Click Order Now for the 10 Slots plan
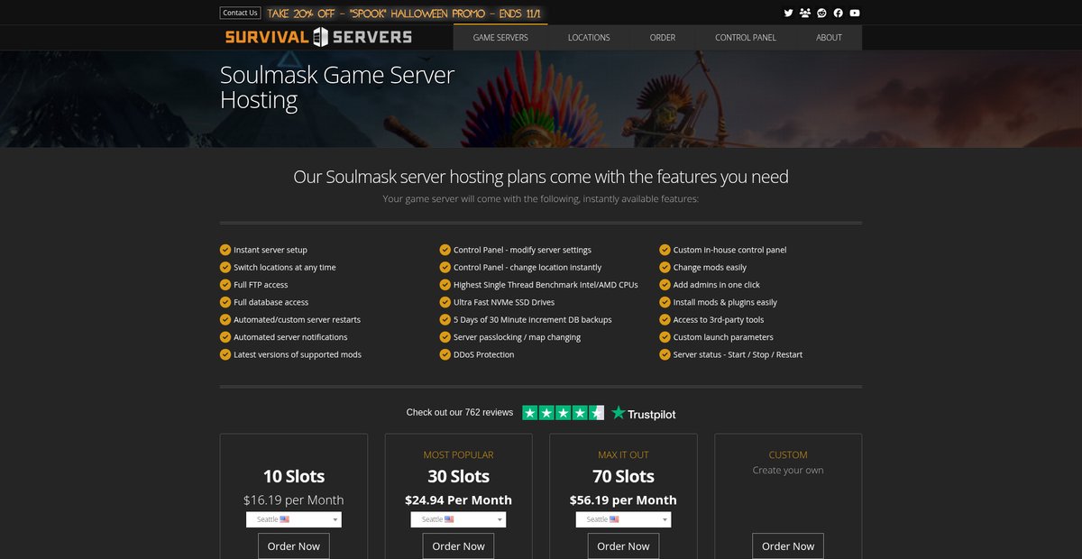Screen dimensions: 1082x559 [x=294, y=546]
